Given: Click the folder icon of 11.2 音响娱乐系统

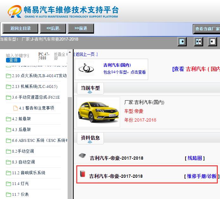Looking at the screenshot, I should pyautogui.click(x=9, y=173).
